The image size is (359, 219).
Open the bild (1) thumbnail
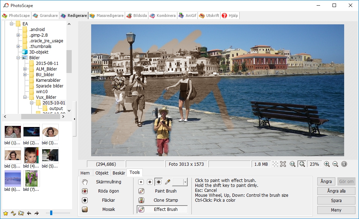13,132
